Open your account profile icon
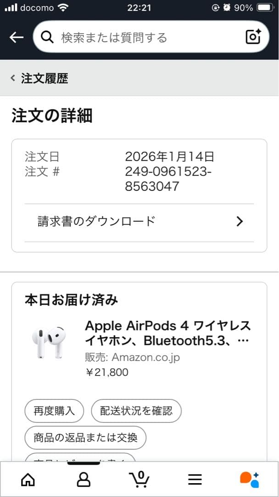The width and height of the screenshot is (279, 497). tap(84, 480)
